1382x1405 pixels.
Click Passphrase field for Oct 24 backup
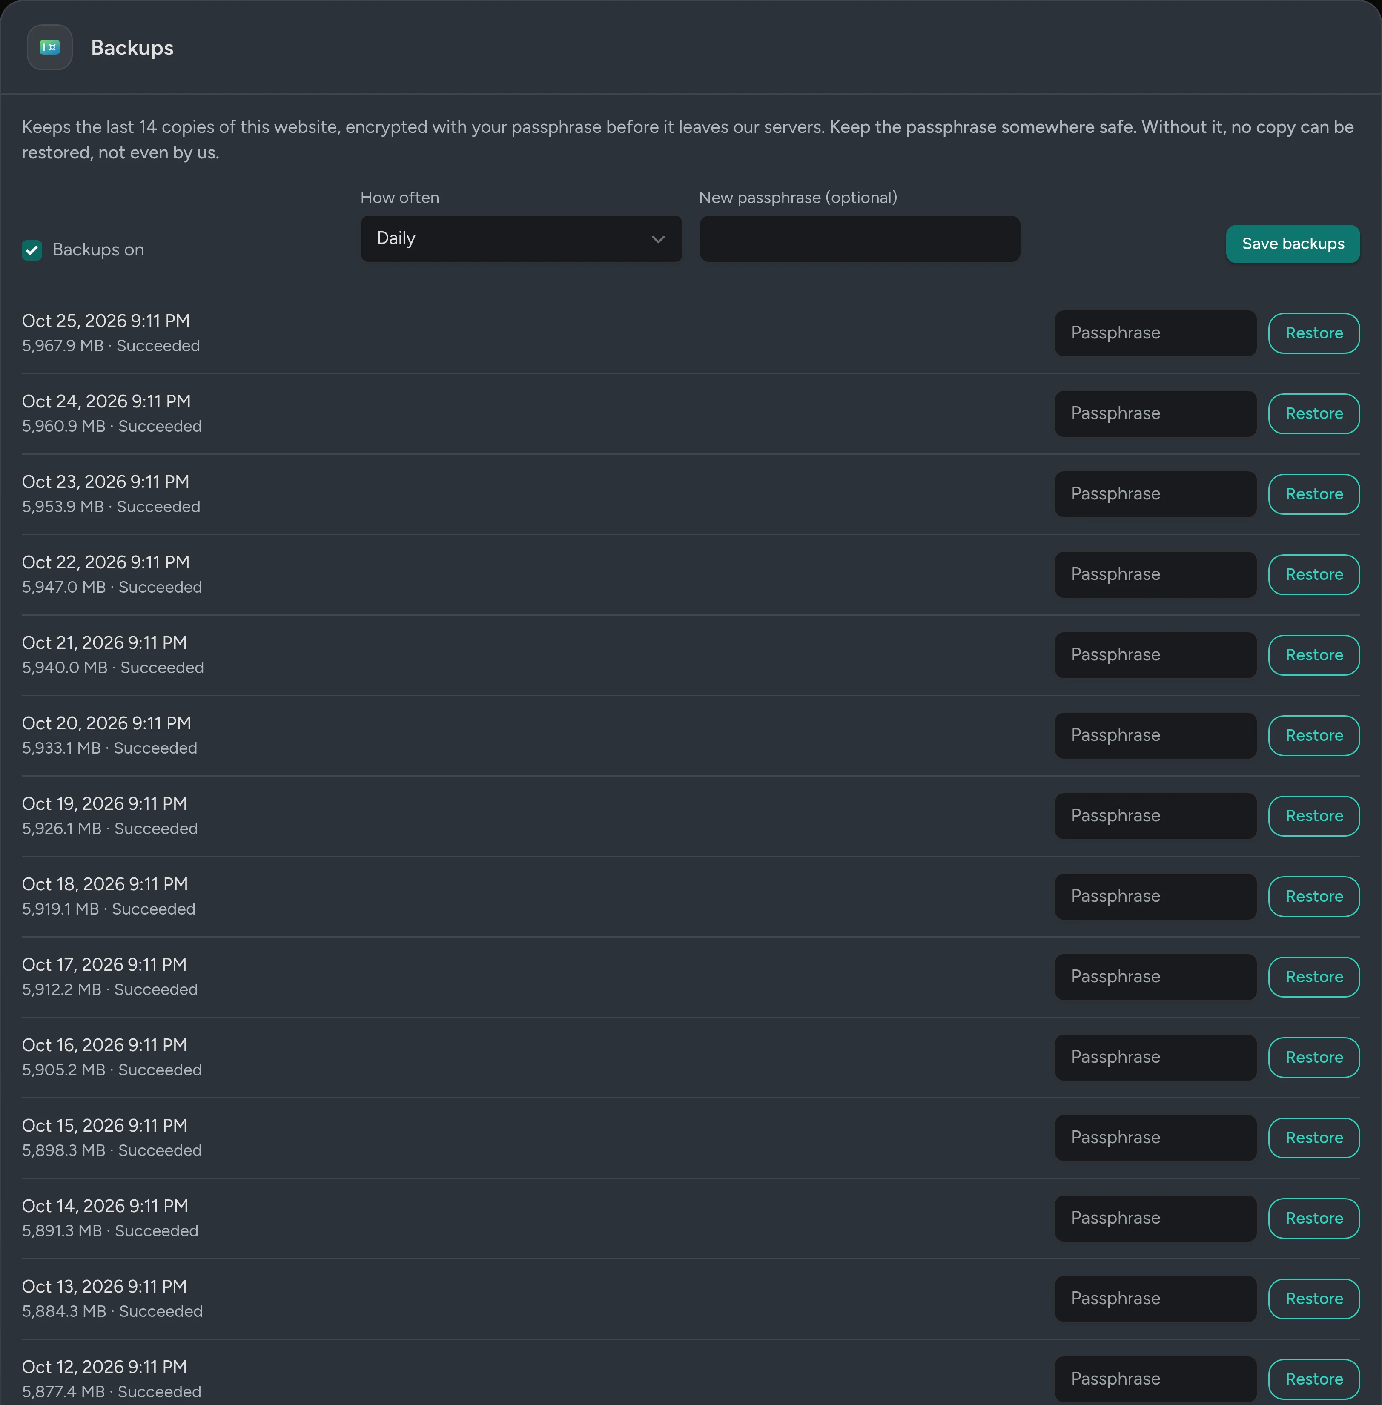tap(1155, 414)
